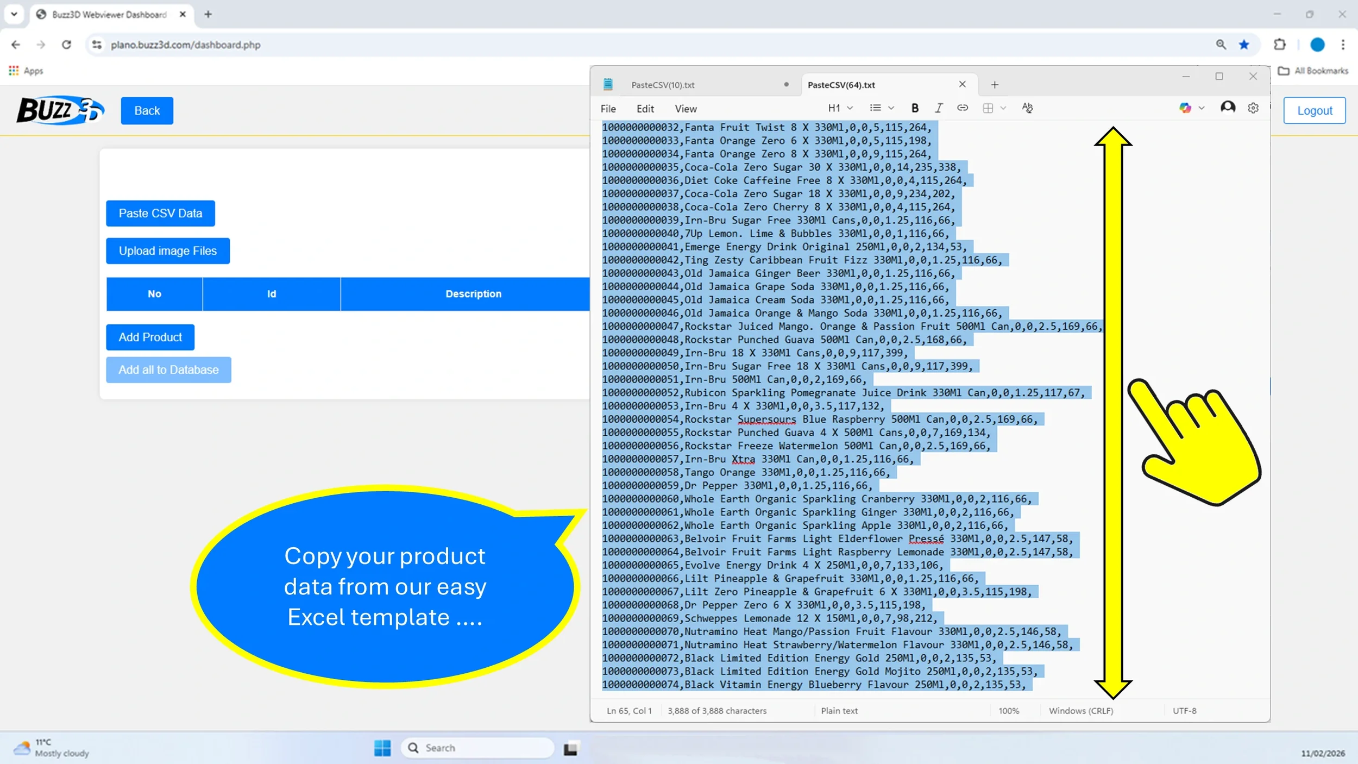Bookmark page with the star icon
The width and height of the screenshot is (1358, 764).
pos(1244,45)
